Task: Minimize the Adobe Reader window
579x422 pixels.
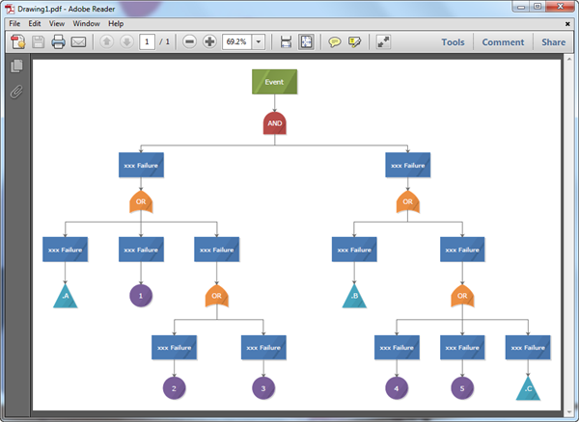Action: pyautogui.click(x=521, y=7)
